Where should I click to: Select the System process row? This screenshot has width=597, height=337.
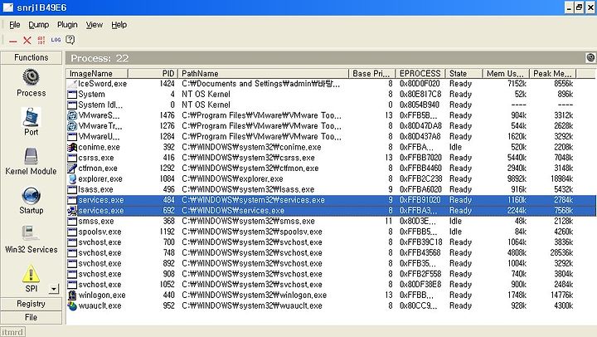click(331, 94)
